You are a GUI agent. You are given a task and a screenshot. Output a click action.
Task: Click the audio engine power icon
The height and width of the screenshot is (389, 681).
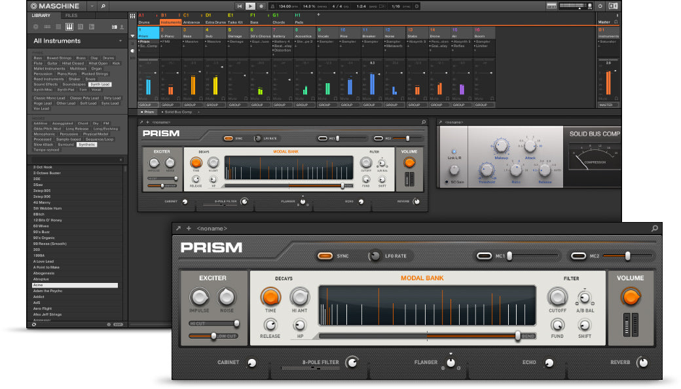tap(600, 6)
